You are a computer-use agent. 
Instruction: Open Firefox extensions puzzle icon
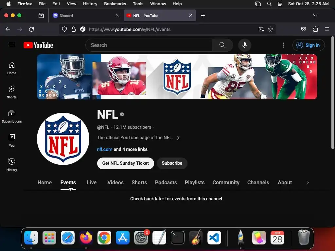[x=315, y=29]
